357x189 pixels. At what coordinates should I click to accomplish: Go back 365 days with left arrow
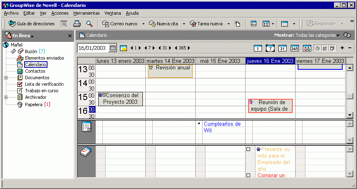[176, 48]
